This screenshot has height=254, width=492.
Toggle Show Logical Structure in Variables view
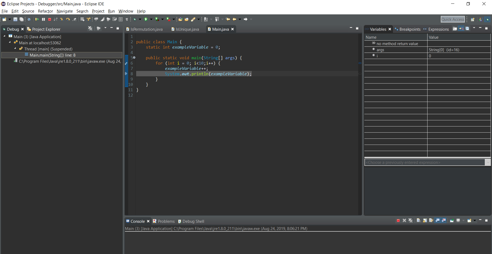(461, 28)
